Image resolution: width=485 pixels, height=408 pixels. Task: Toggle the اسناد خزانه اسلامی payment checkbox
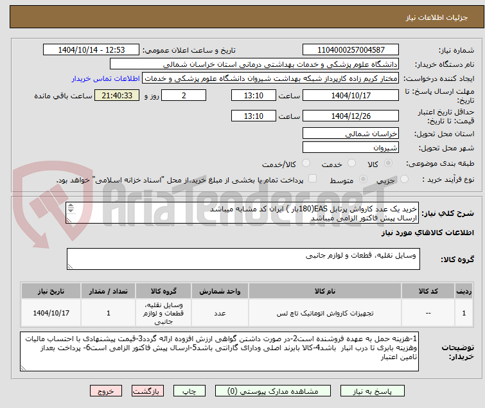point(312,179)
